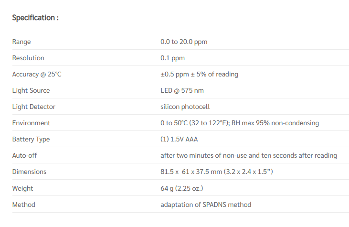The image size is (349, 227).
Task: Select the "silicon photocell" value
Action: [185, 107]
